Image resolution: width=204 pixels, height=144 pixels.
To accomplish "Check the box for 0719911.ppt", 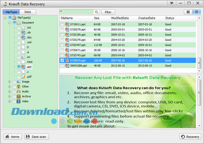I will [x=62, y=24].
